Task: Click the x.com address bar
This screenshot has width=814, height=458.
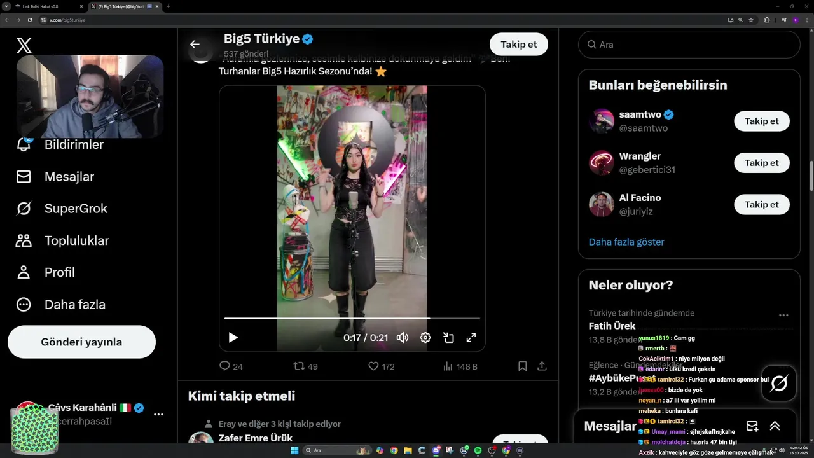Action: [x=382, y=20]
